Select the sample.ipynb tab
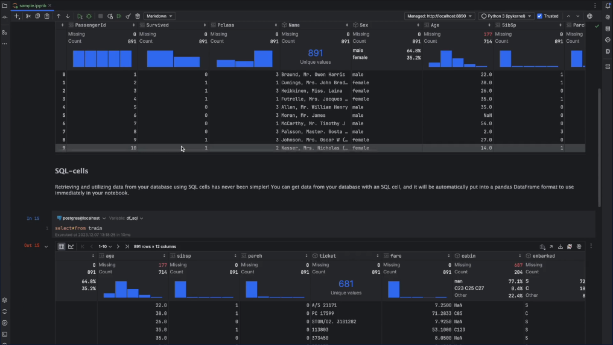Screen dimensions: 613x345 (x=32, y=5)
